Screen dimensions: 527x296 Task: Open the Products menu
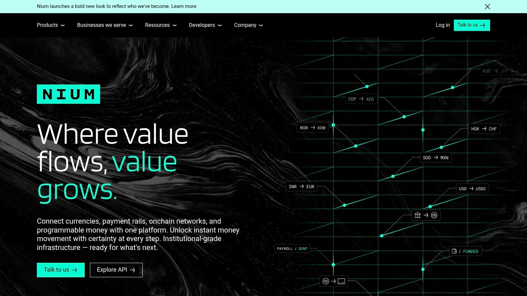(x=51, y=25)
